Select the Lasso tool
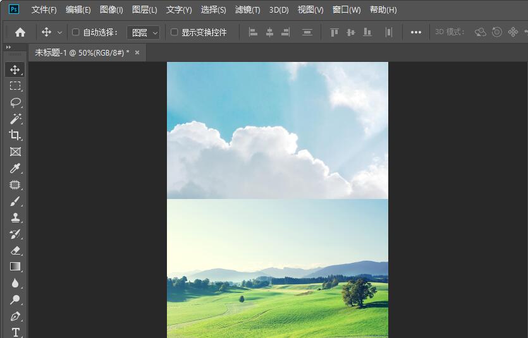528x338 pixels. click(15, 102)
